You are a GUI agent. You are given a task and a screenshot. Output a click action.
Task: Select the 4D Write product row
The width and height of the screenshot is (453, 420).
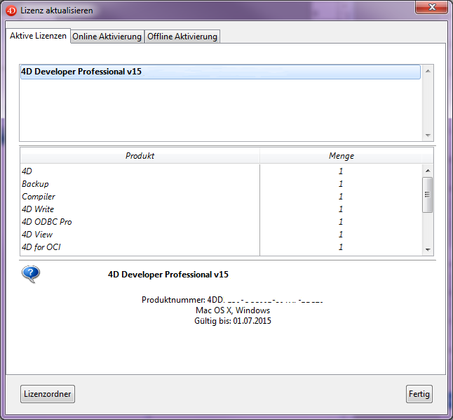[222, 209]
